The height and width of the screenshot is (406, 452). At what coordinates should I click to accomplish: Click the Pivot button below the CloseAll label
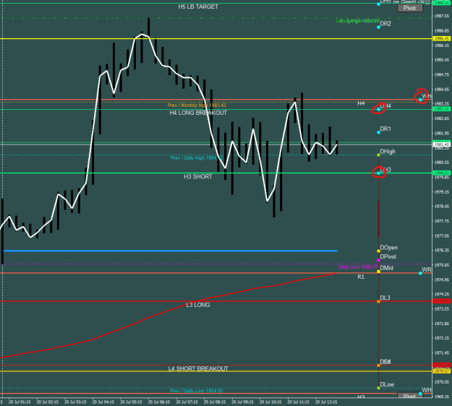(410, 8)
